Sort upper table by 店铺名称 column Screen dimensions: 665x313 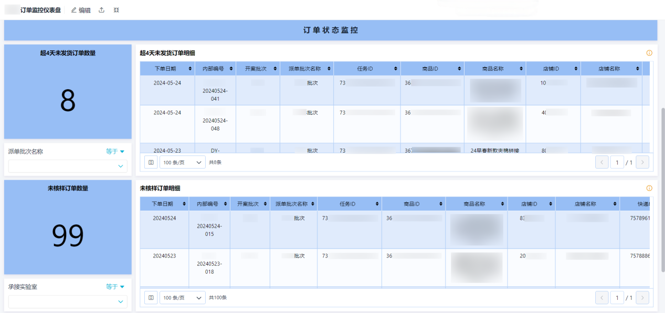coord(637,69)
